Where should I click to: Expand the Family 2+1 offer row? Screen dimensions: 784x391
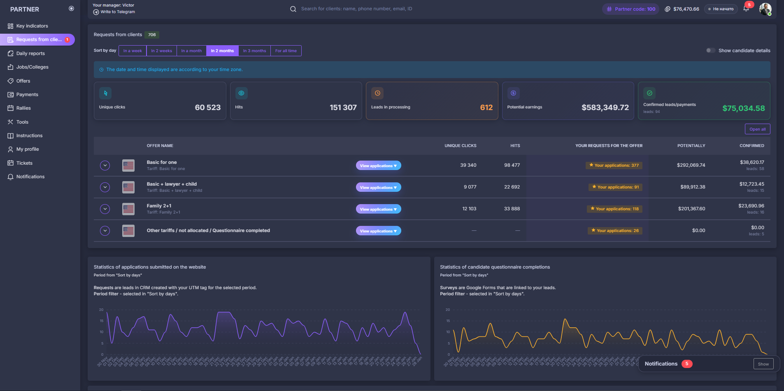105,209
